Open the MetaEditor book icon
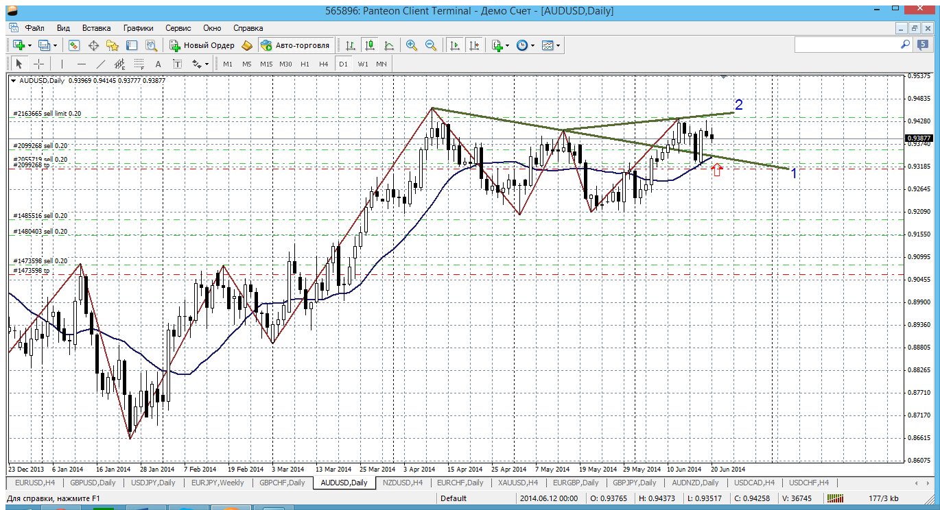The image size is (940, 510). tap(247, 45)
